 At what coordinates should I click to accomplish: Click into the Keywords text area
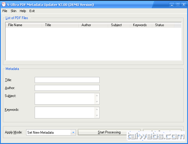(x=65, y=112)
